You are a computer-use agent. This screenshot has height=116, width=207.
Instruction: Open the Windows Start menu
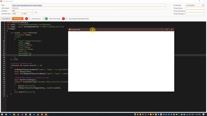pyautogui.click(x=2, y=114)
